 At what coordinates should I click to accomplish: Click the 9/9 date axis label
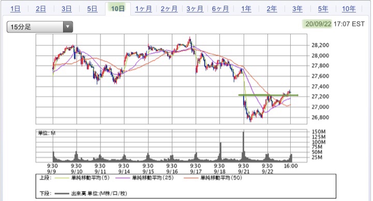click(52, 172)
